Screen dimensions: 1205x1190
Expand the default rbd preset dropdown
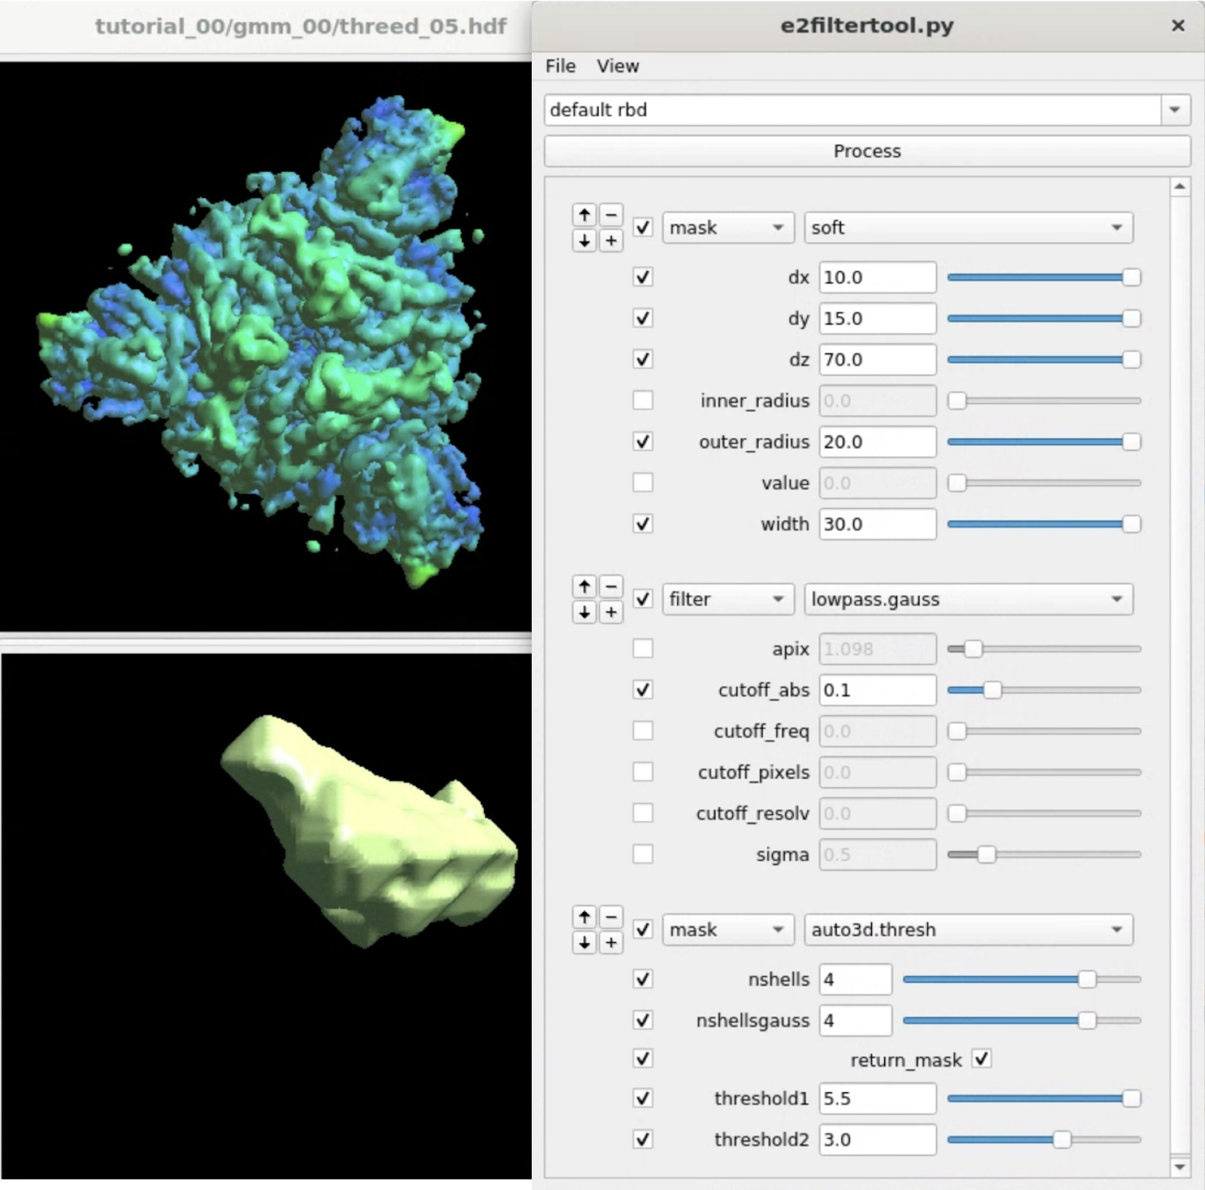[1174, 110]
